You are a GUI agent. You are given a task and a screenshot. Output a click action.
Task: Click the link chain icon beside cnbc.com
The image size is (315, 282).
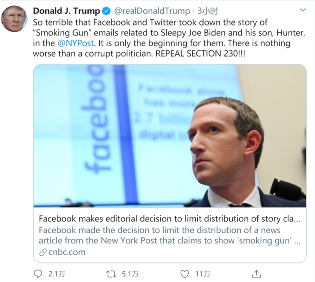[x=43, y=252]
